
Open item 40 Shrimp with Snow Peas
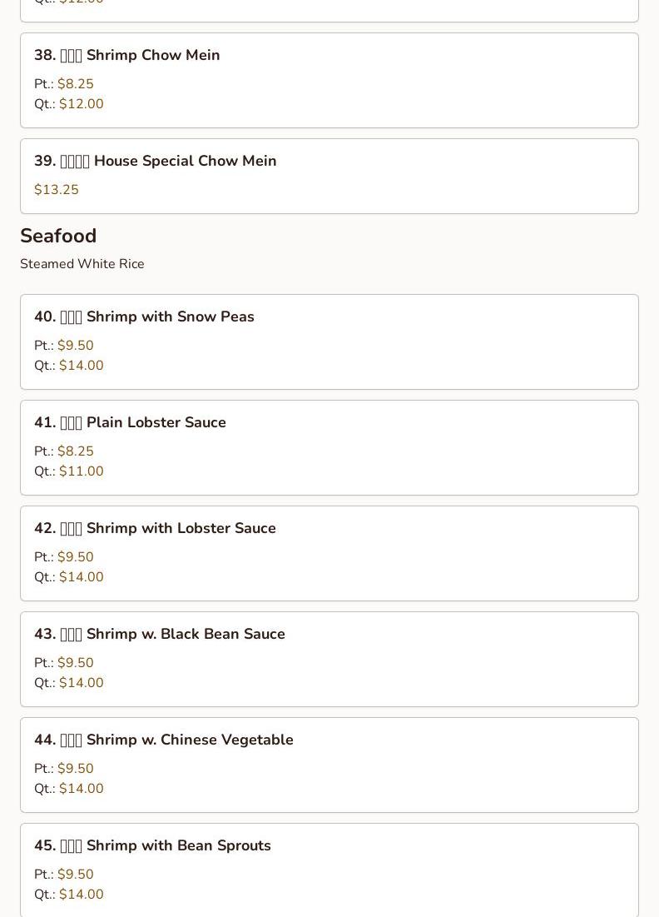(x=329, y=342)
